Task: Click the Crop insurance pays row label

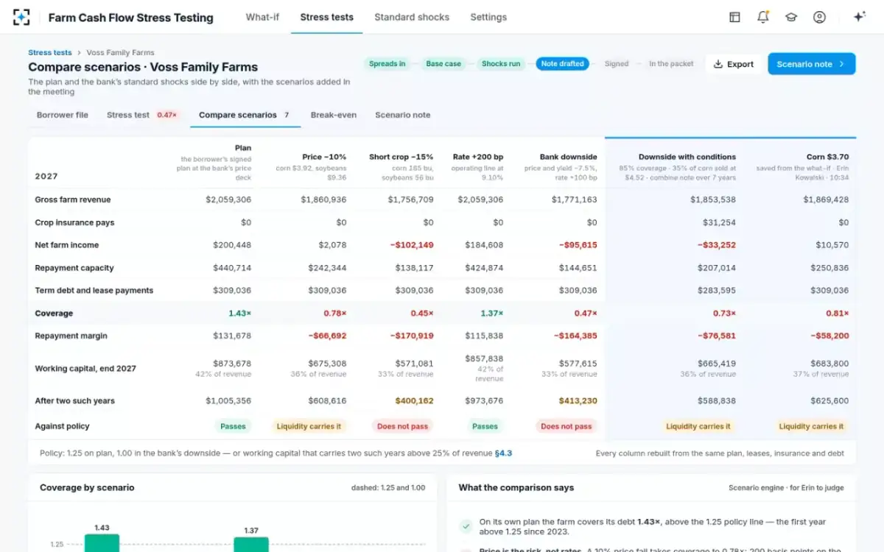Action: (x=74, y=222)
